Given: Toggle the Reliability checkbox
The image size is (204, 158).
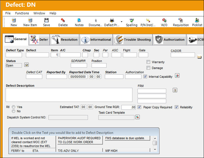Looking at the screenshot, I should click(x=176, y=107).
